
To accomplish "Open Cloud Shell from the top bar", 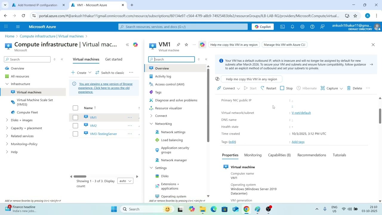I will [282, 27].
